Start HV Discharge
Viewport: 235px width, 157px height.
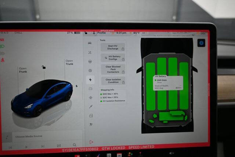113,47
